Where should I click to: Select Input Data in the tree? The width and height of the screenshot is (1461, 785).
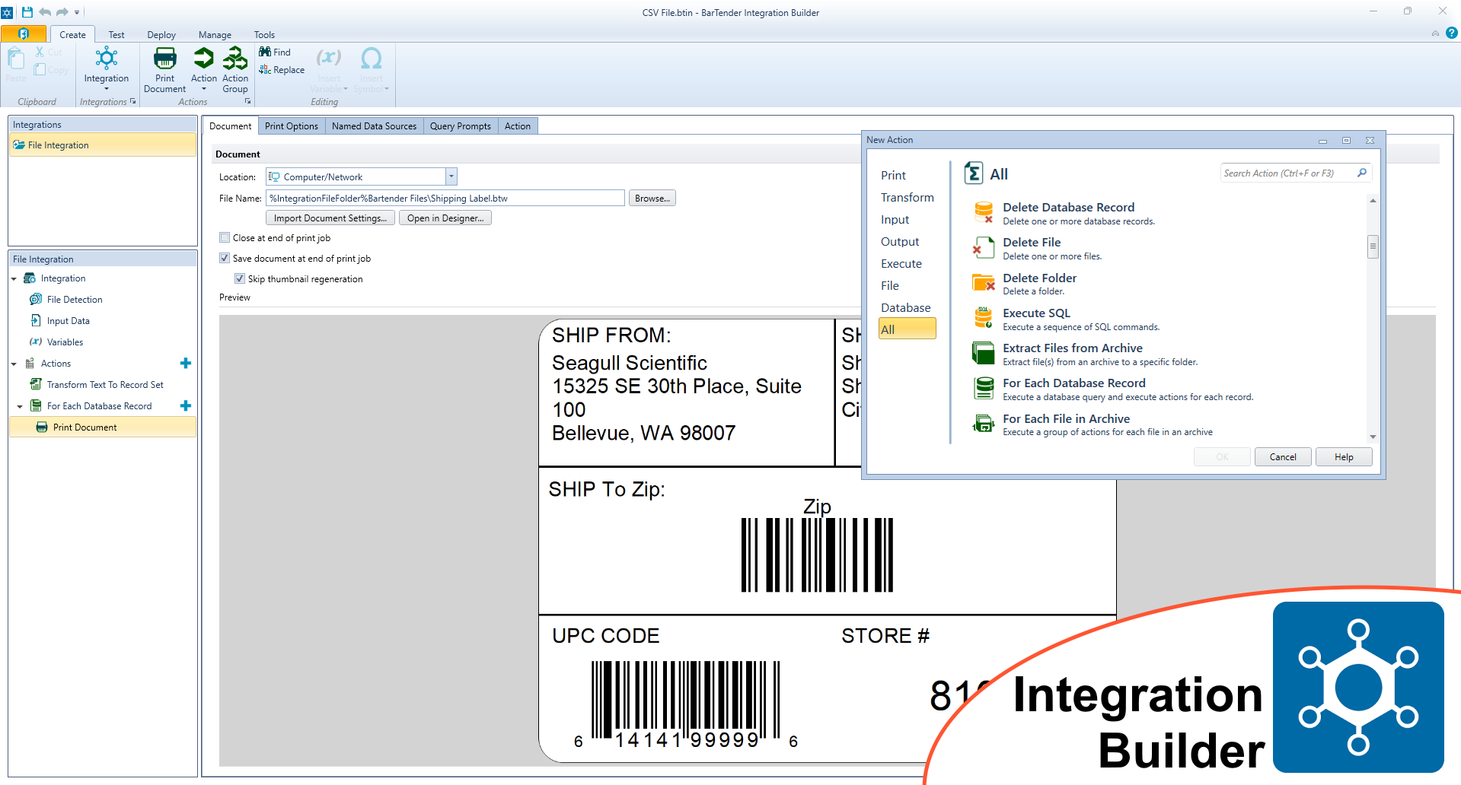pos(68,320)
